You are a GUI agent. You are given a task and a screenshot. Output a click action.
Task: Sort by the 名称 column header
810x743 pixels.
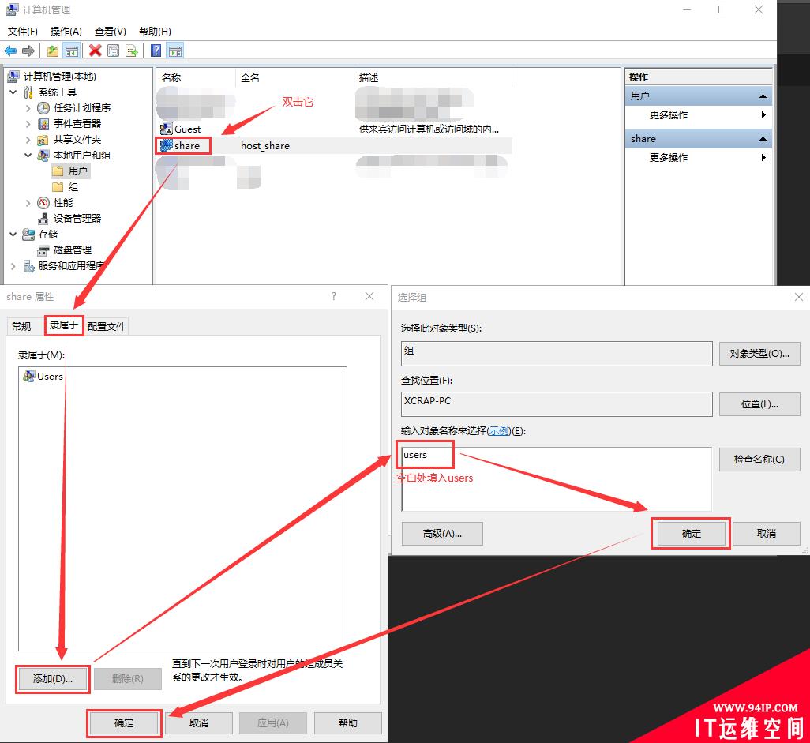[x=195, y=77]
